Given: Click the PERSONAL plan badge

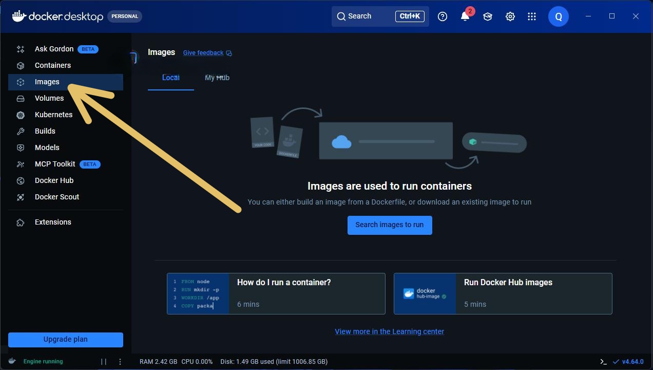Looking at the screenshot, I should pyautogui.click(x=125, y=16).
